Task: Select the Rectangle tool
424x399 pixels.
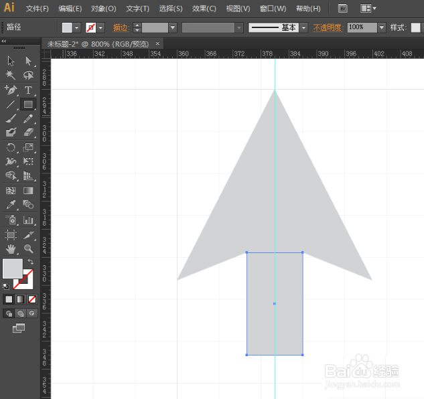Action: (x=28, y=104)
